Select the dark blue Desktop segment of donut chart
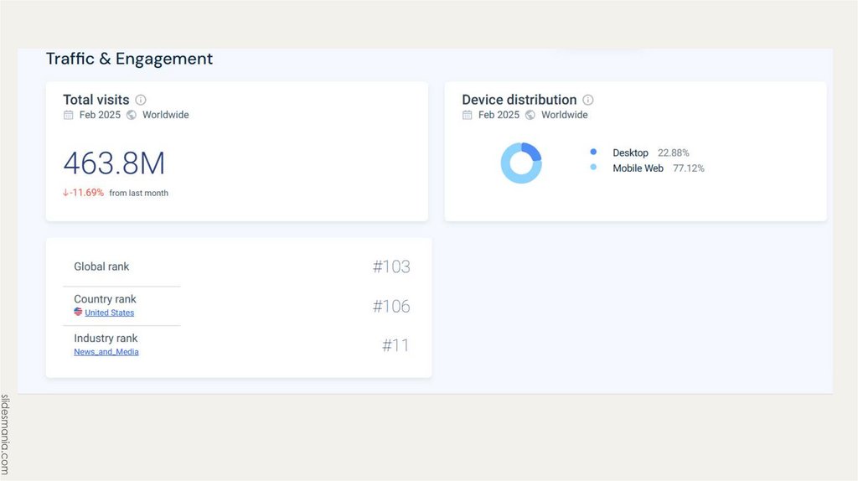 point(532,152)
